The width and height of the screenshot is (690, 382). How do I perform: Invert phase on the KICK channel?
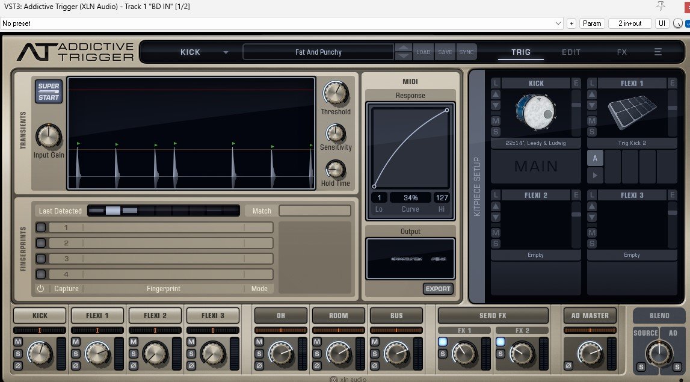coord(18,365)
